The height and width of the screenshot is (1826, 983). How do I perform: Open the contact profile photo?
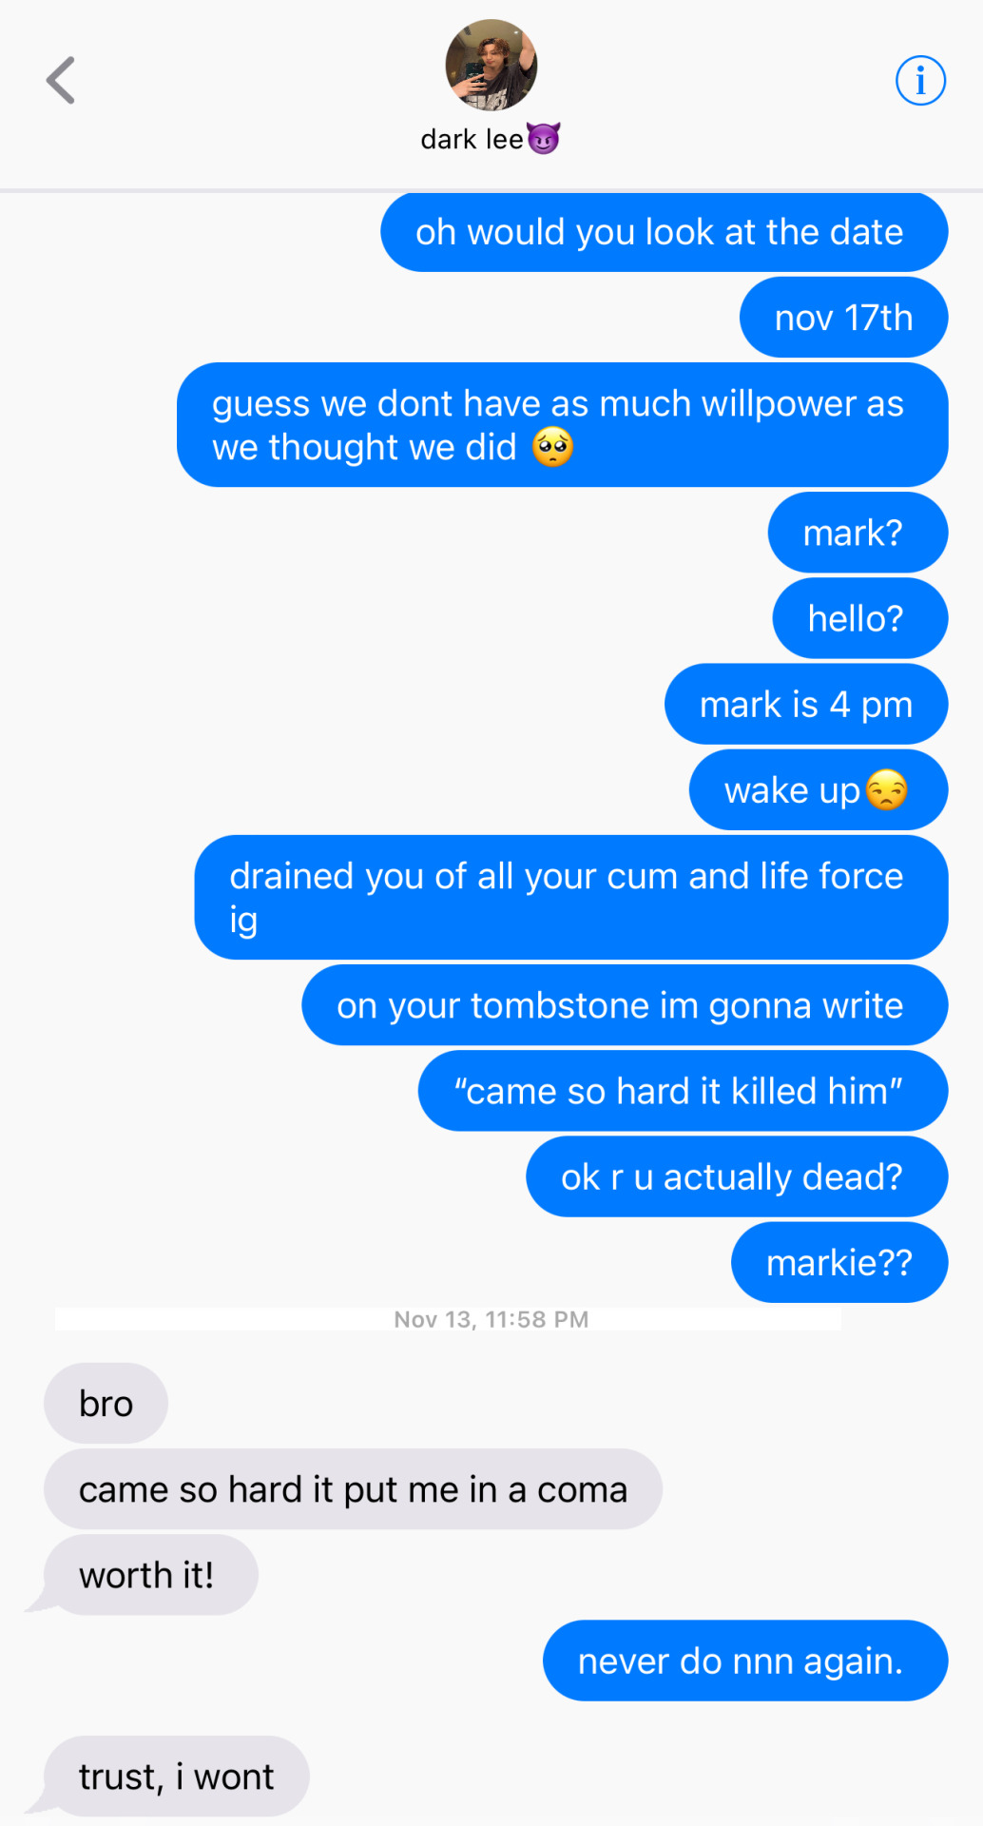tap(491, 65)
